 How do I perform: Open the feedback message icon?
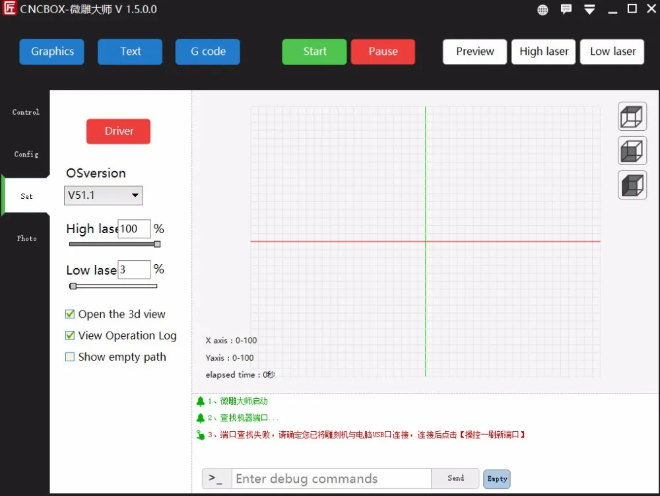tap(566, 9)
